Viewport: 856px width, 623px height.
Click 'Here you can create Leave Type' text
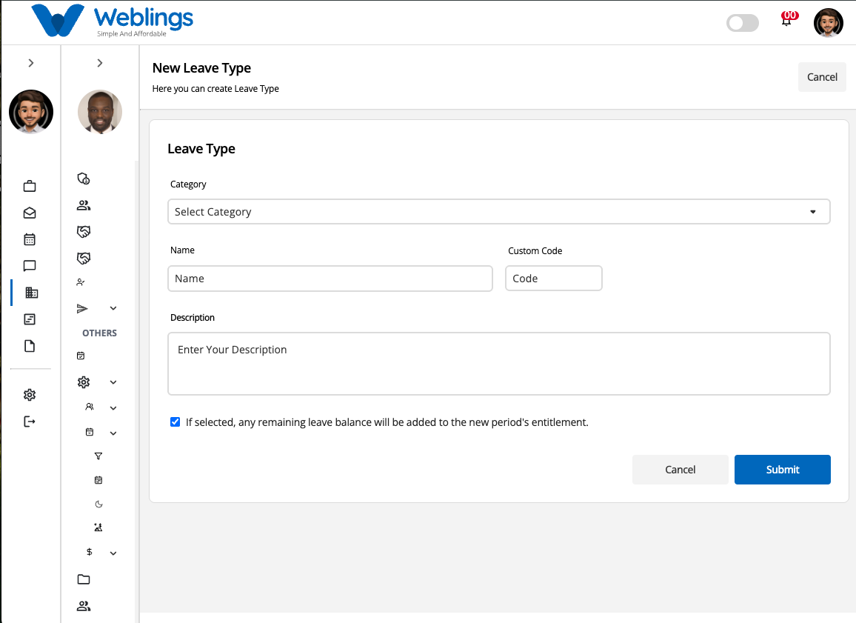215,88
